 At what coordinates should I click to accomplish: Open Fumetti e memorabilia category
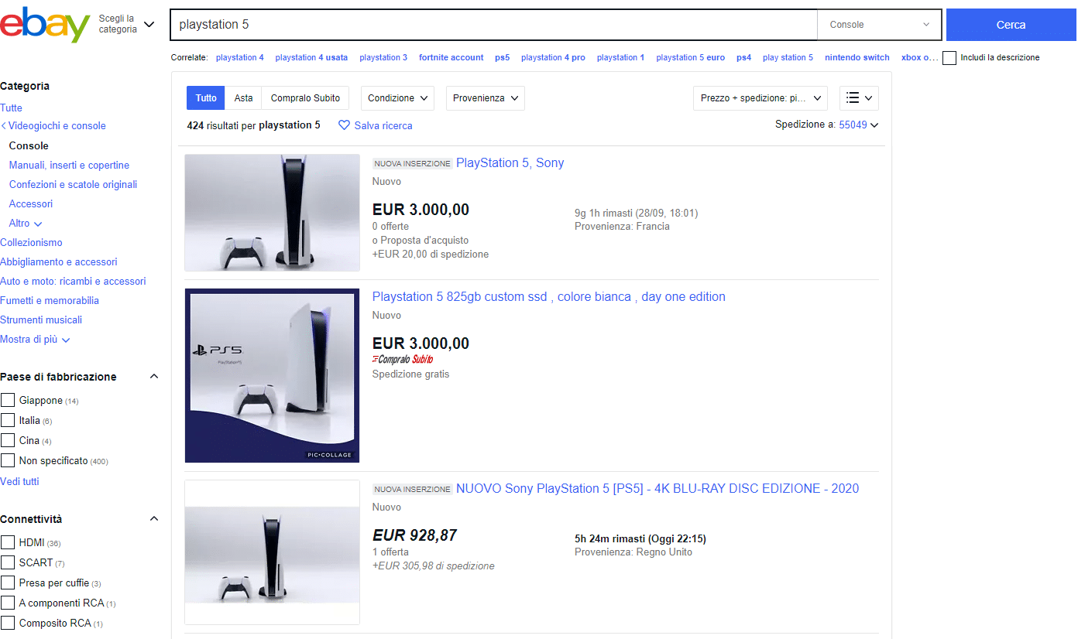coord(50,301)
